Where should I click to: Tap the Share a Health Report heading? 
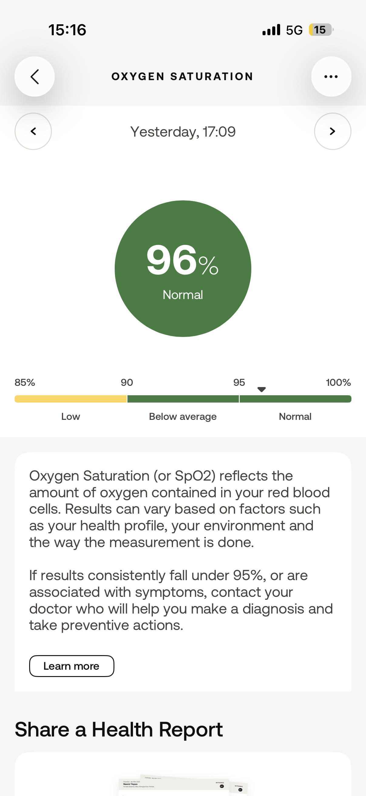click(x=119, y=730)
